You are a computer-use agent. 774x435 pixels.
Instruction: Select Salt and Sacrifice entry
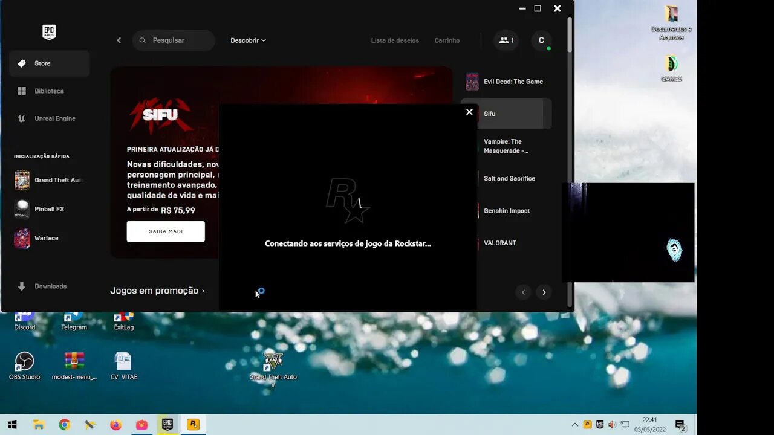[506, 178]
